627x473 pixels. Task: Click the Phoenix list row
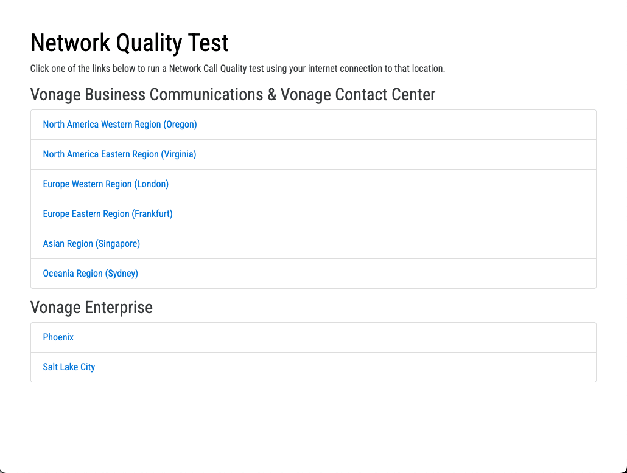[313, 337]
